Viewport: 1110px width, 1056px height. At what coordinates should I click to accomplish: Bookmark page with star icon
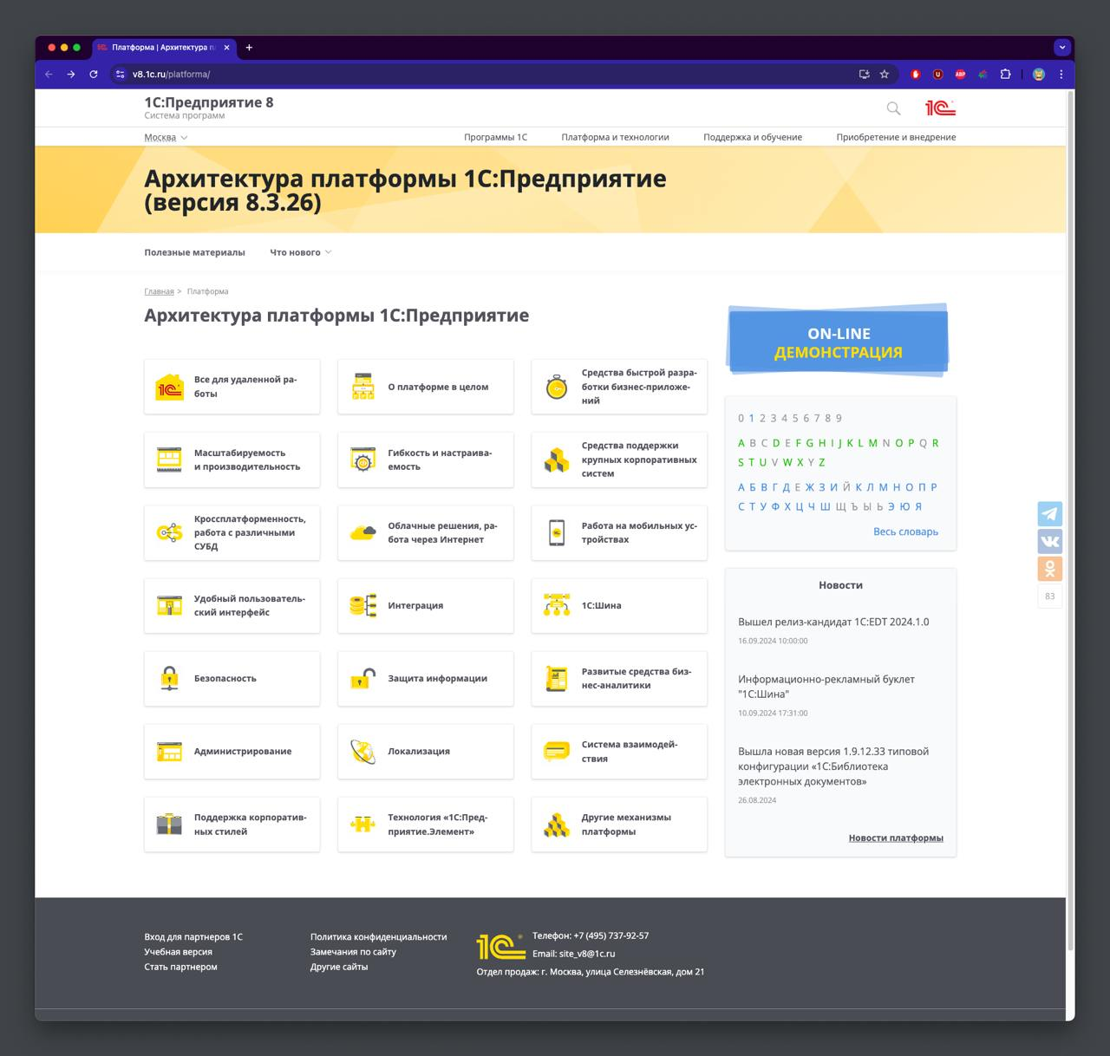885,75
